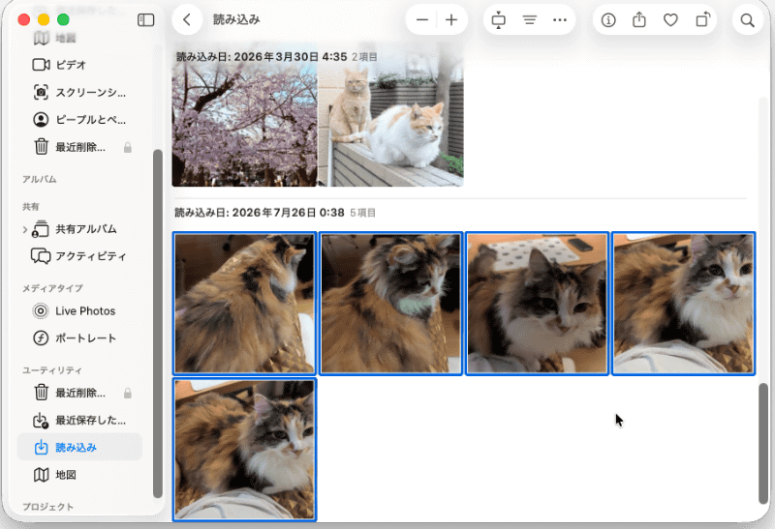Select the calico cat photo in second row
The image size is (775, 529).
(x=245, y=450)
